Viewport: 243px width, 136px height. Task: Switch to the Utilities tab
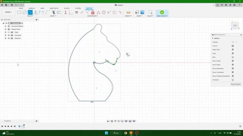click(78, 8)
